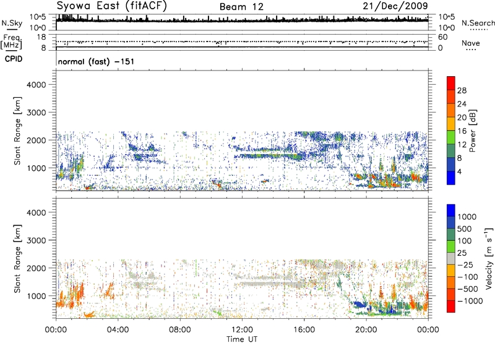This screenshot has width=495, height=343.
Task: Click the '24' power colorbar tick
Action: coord(462,104)
